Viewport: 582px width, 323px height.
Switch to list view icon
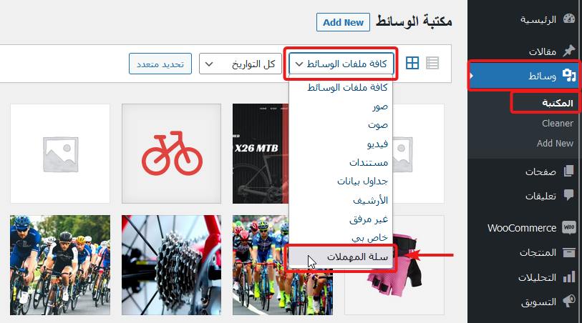pyautogui.click(x=432, y=63)
